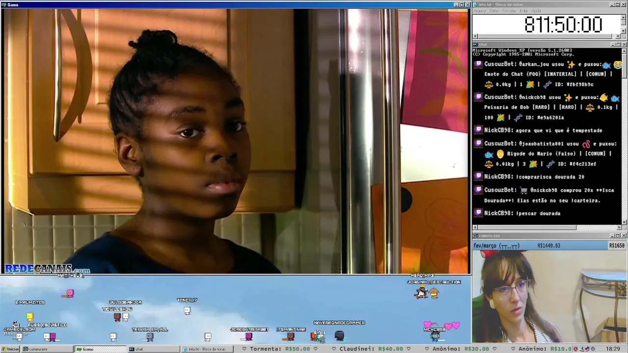Screen dimensions: 628x353
Task: Click badge beside '!comprarisca dourada 20' message
Action: 478,176
